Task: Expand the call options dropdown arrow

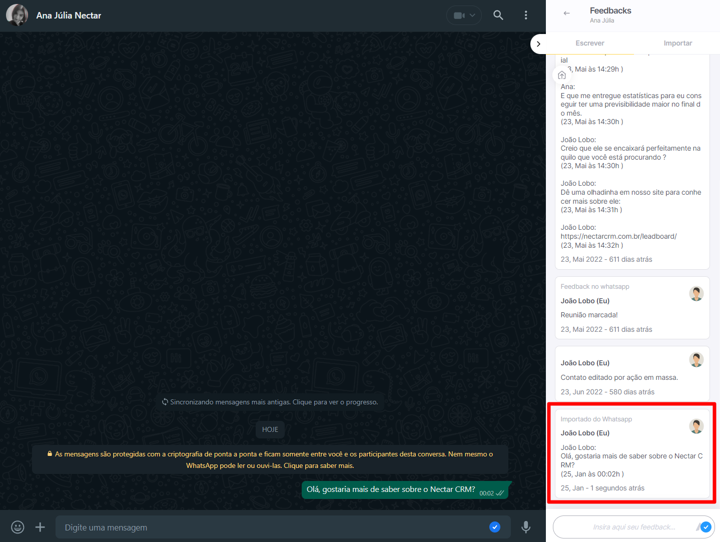Action: click(472, 16)
